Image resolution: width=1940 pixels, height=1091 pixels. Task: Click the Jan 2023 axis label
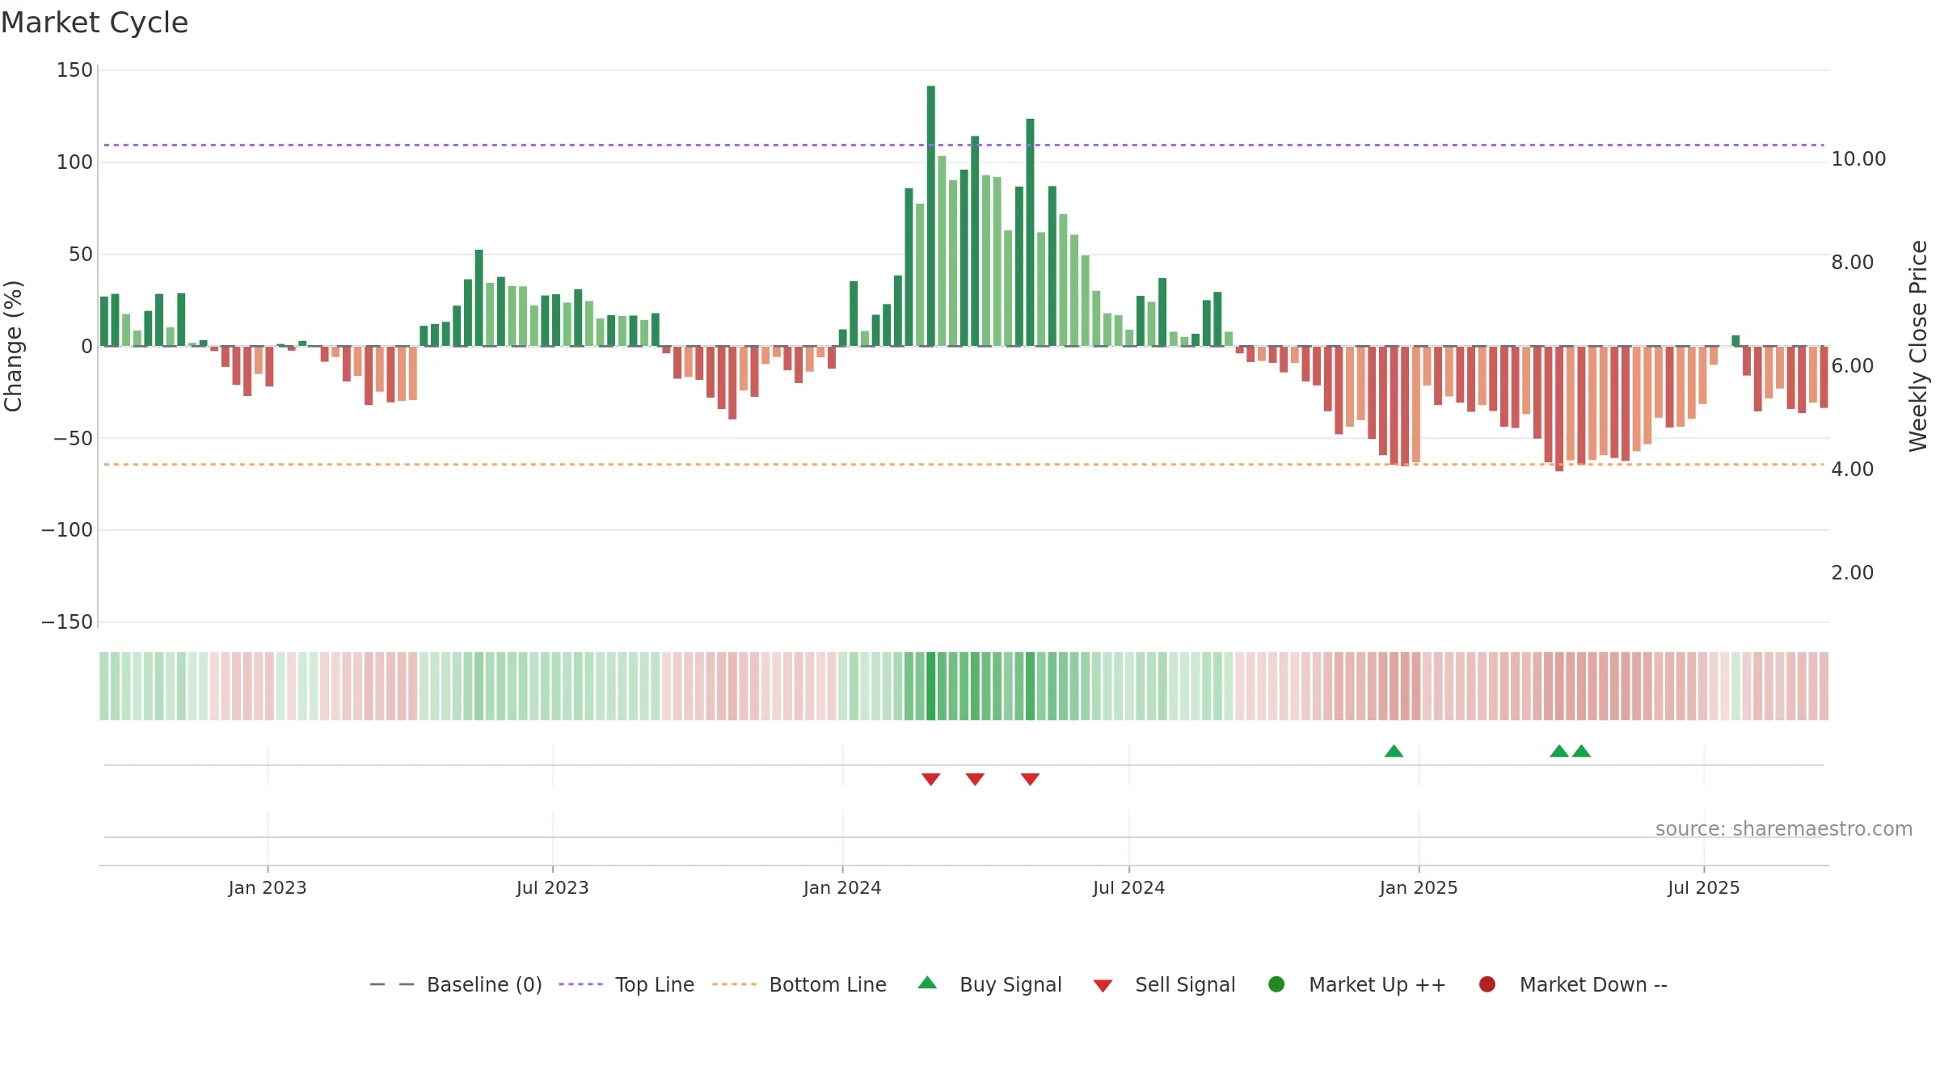(268, 888)
